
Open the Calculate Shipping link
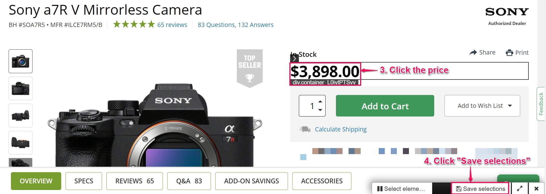pyautogui.click(x=341, y=129)
